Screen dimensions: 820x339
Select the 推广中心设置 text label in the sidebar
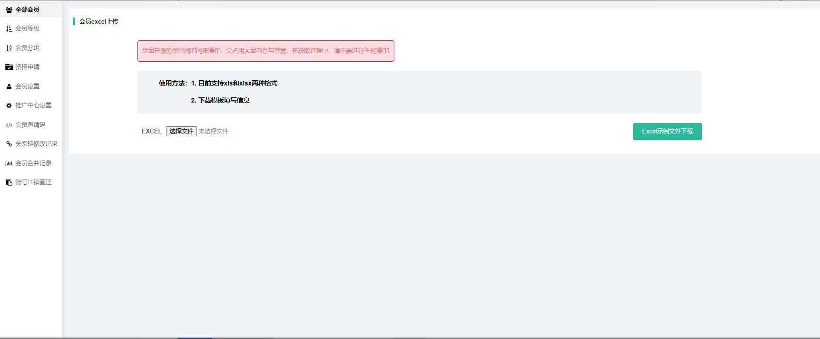33,105
